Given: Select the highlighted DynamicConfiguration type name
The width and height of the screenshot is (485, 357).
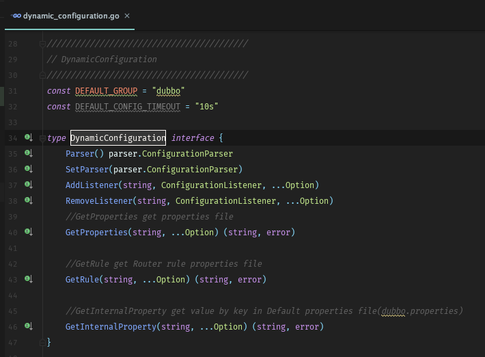Looking at the screenshot, I should 118,138.
